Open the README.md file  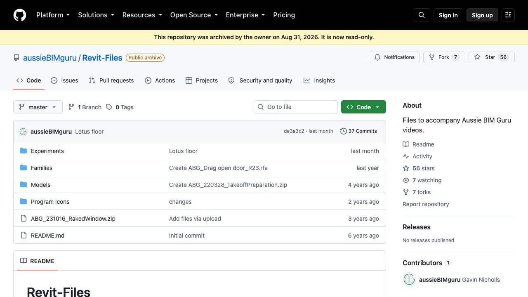pyautogui.click(x=48, y=236)
